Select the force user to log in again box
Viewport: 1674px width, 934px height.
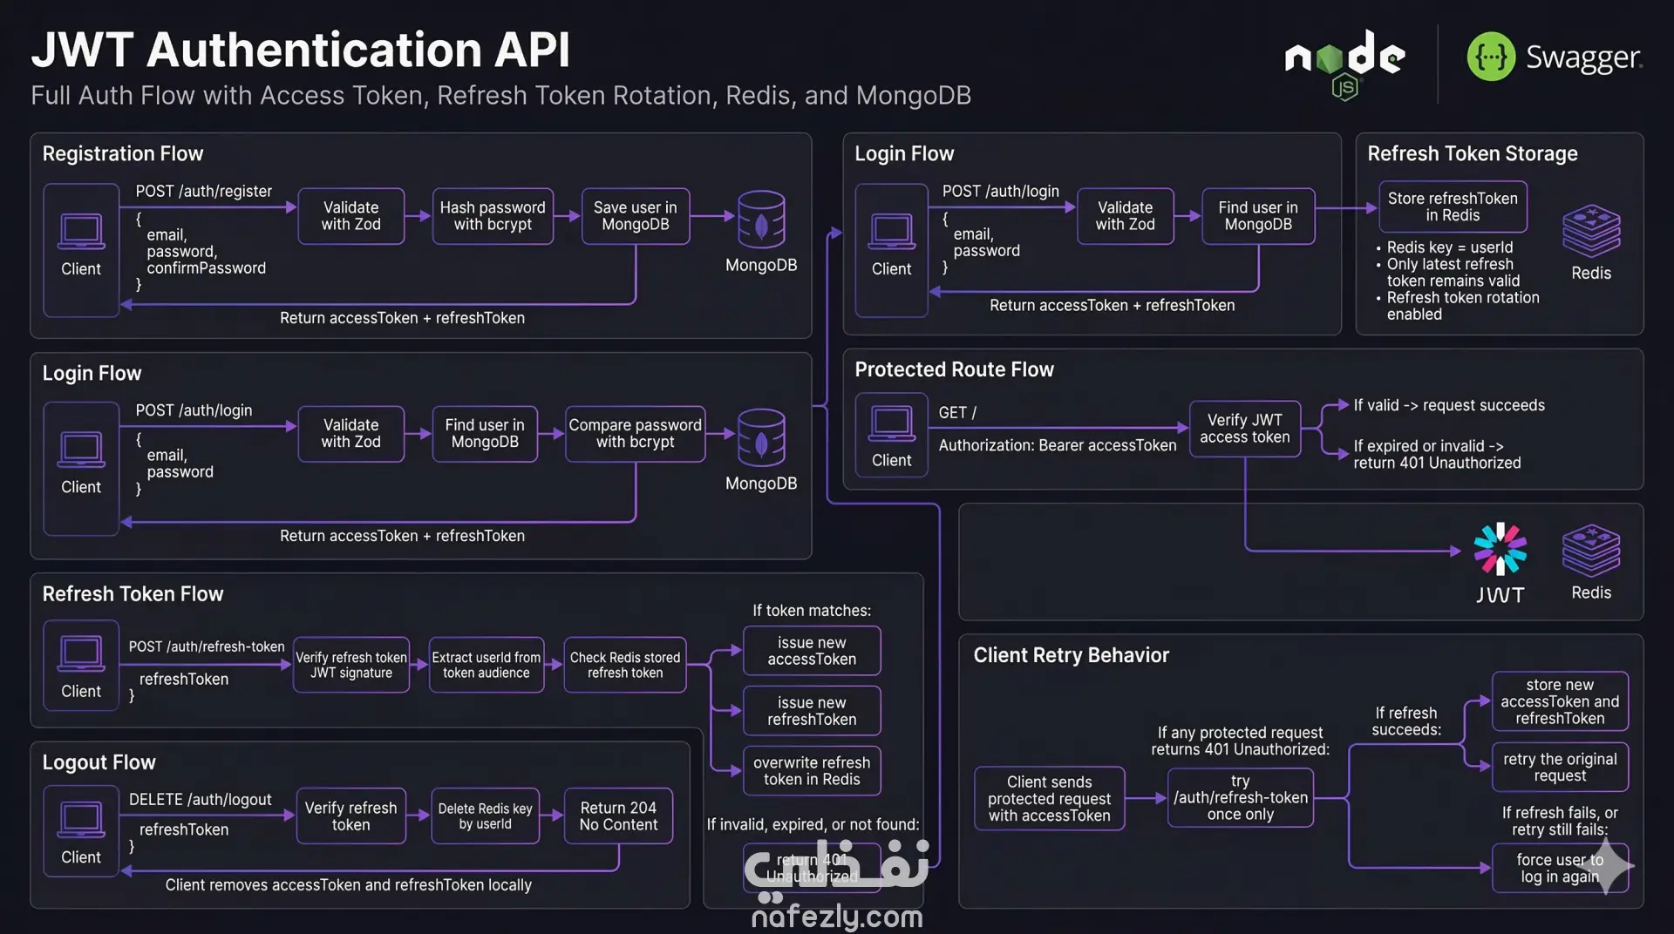click(1560, 868)
